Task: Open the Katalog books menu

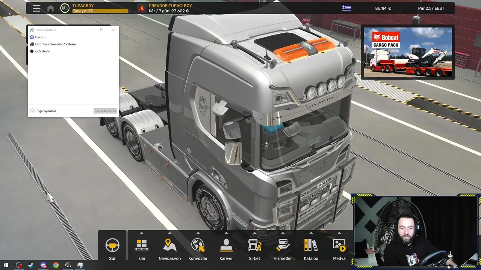Action: (311, 246)
